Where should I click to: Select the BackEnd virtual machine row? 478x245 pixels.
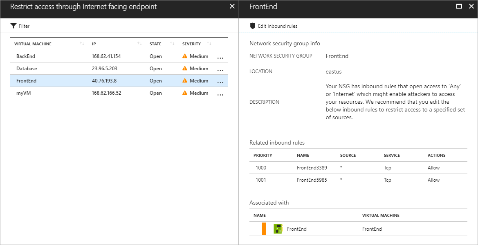(26, 56)
